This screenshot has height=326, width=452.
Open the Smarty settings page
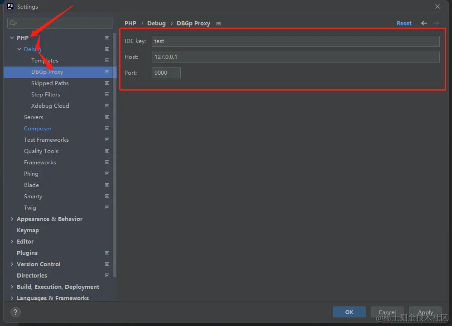pyautogui.click(x=33, y=197)
